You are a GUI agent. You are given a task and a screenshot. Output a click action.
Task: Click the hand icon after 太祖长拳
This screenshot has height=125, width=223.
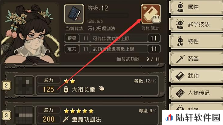pos(101,88)
